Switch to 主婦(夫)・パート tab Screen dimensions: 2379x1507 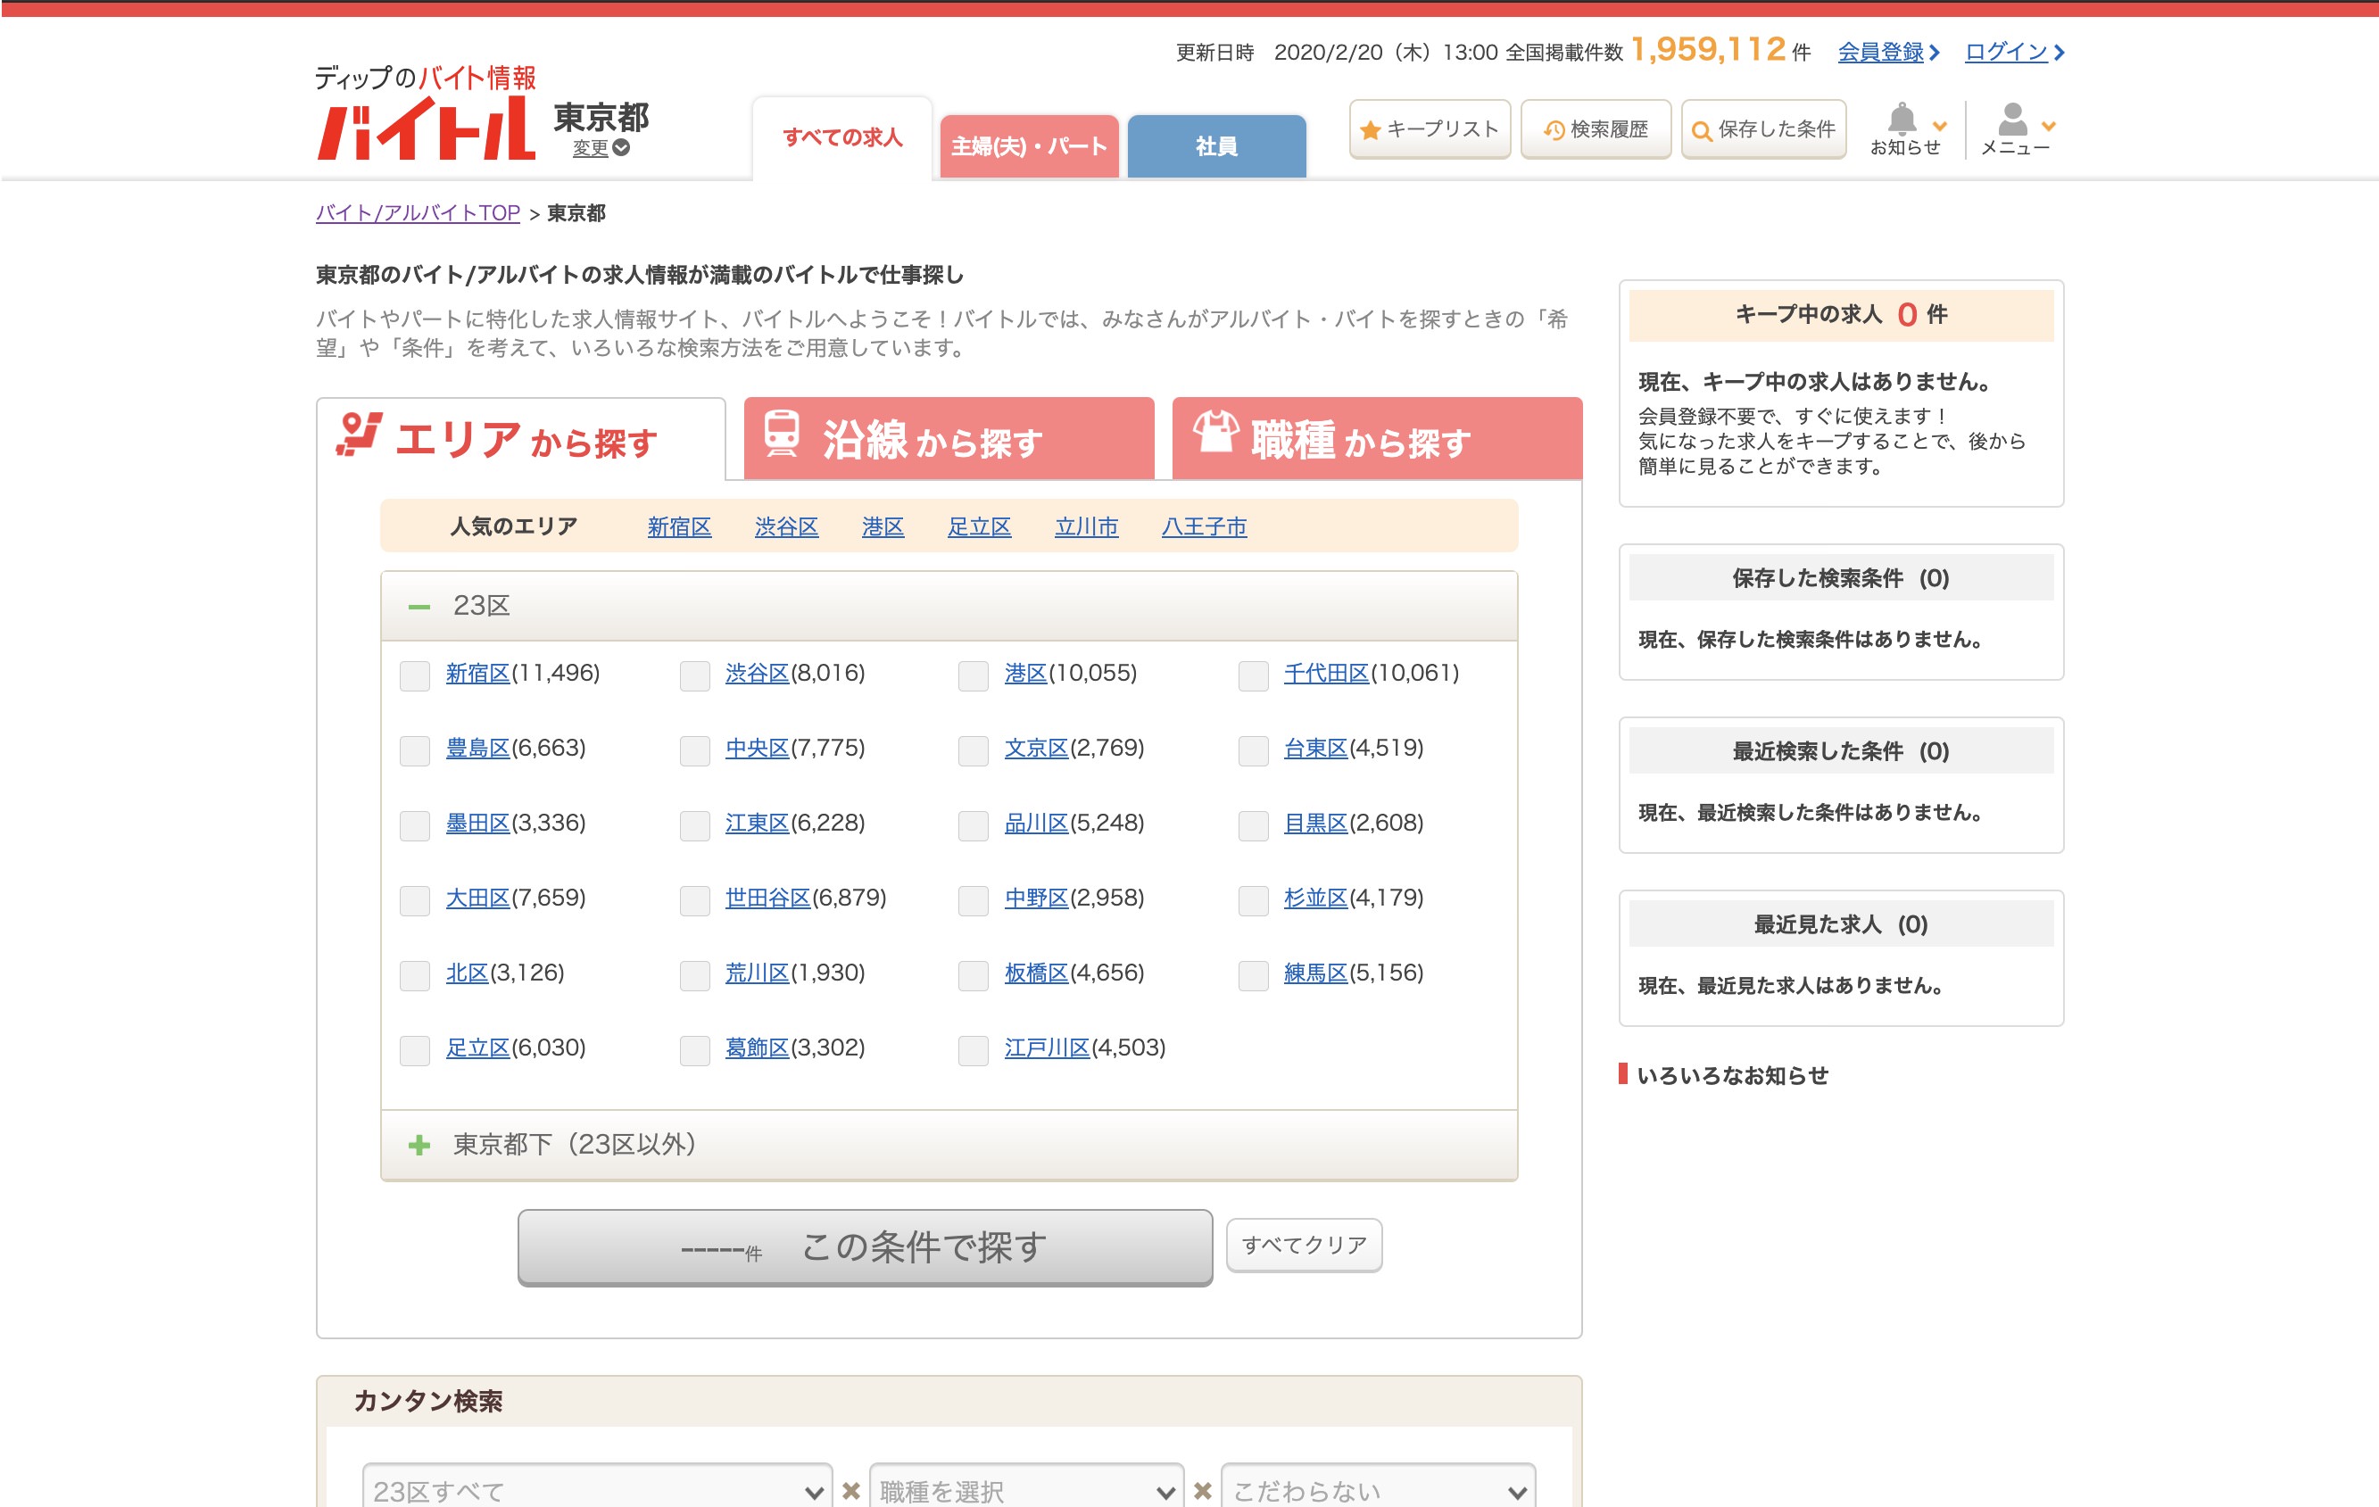tap(1029, 146)
